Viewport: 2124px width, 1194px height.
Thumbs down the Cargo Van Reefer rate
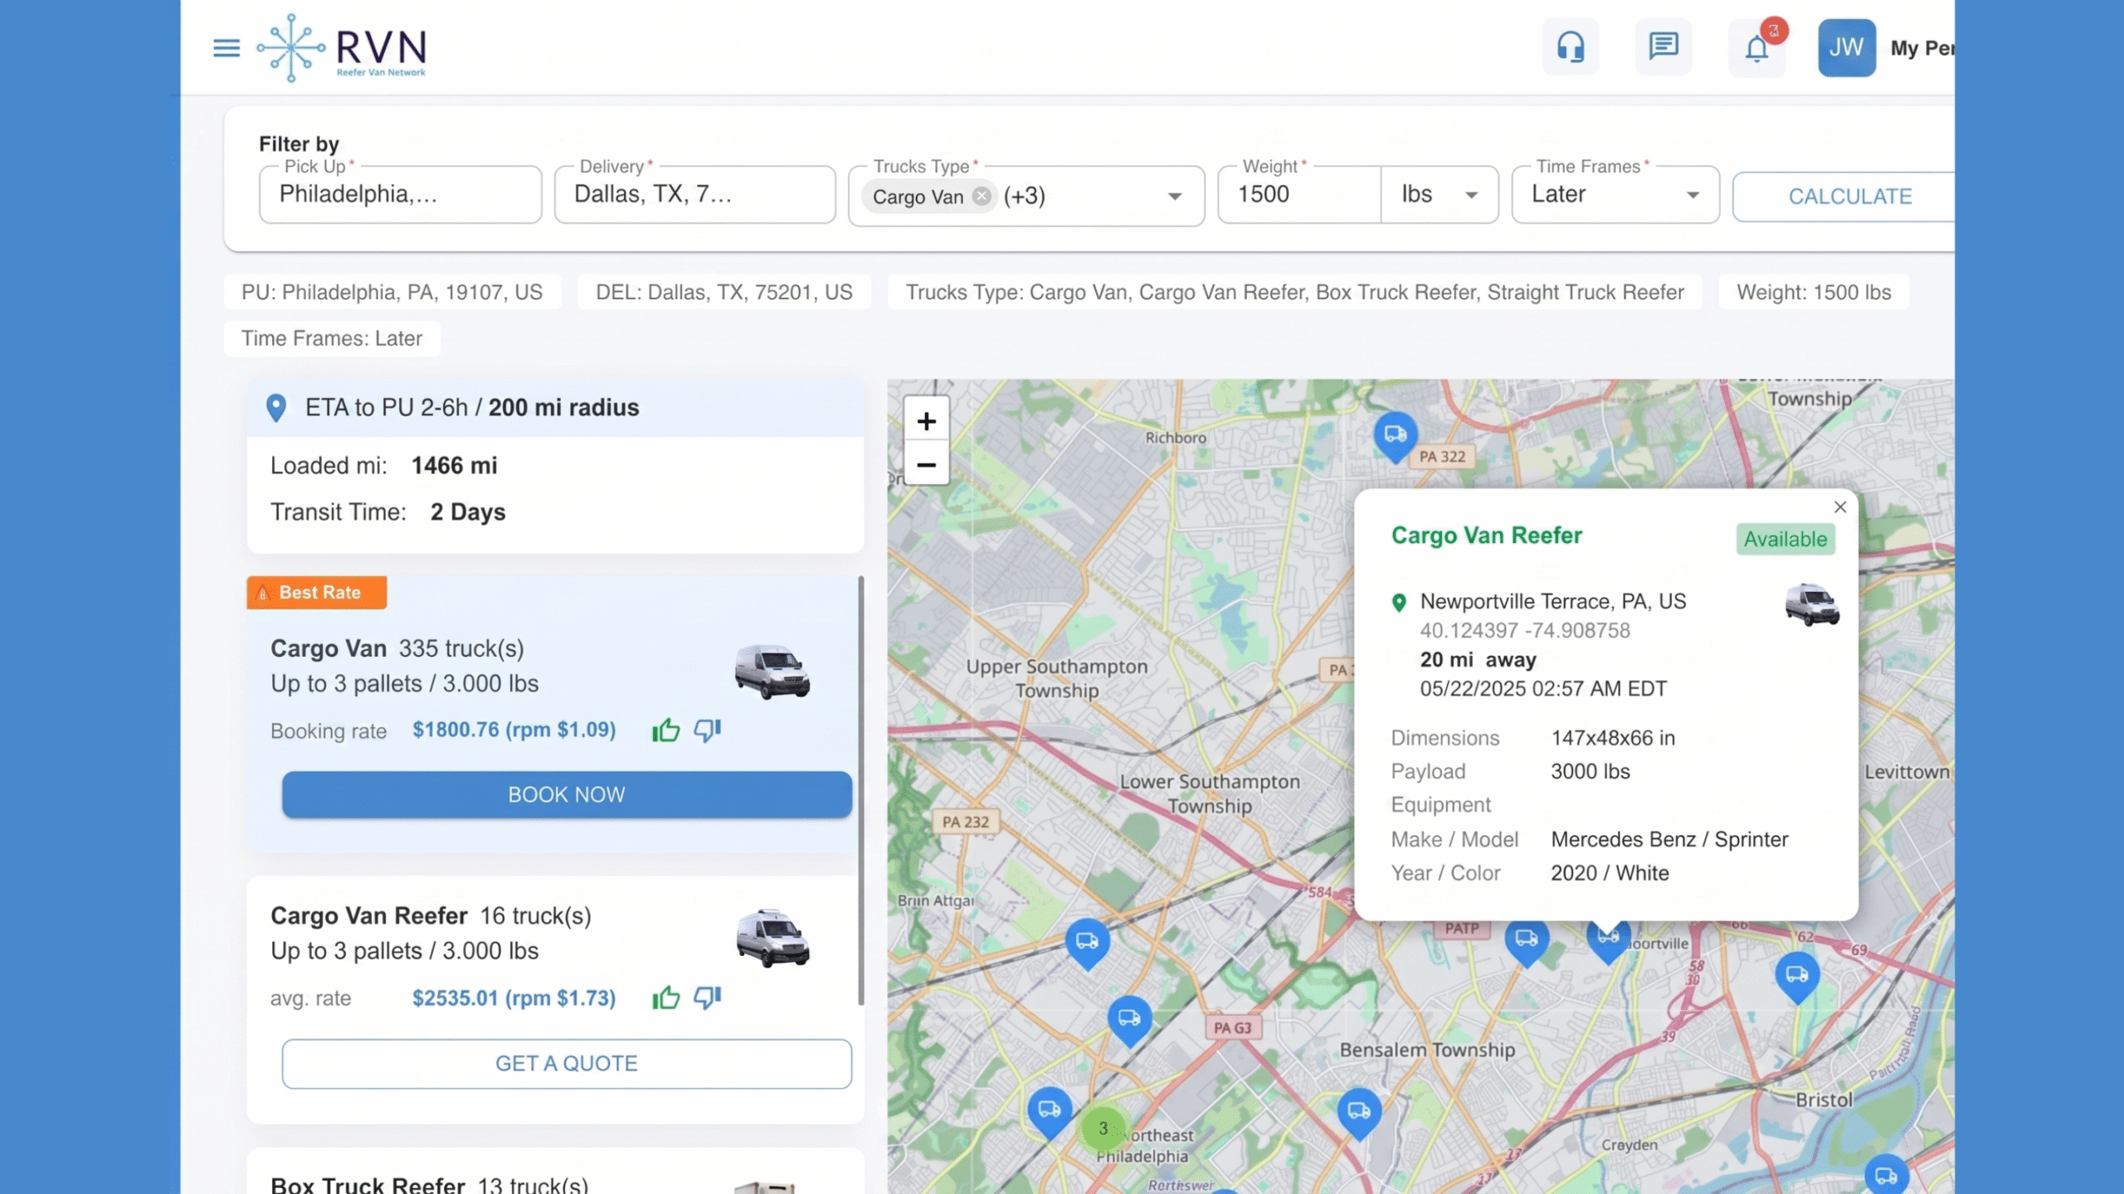tap(707, 997)
